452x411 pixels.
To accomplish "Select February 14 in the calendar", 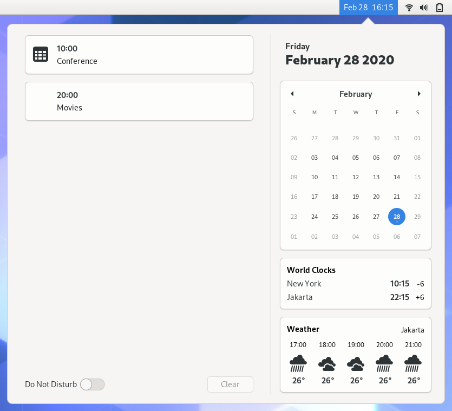I will point(397,177).
